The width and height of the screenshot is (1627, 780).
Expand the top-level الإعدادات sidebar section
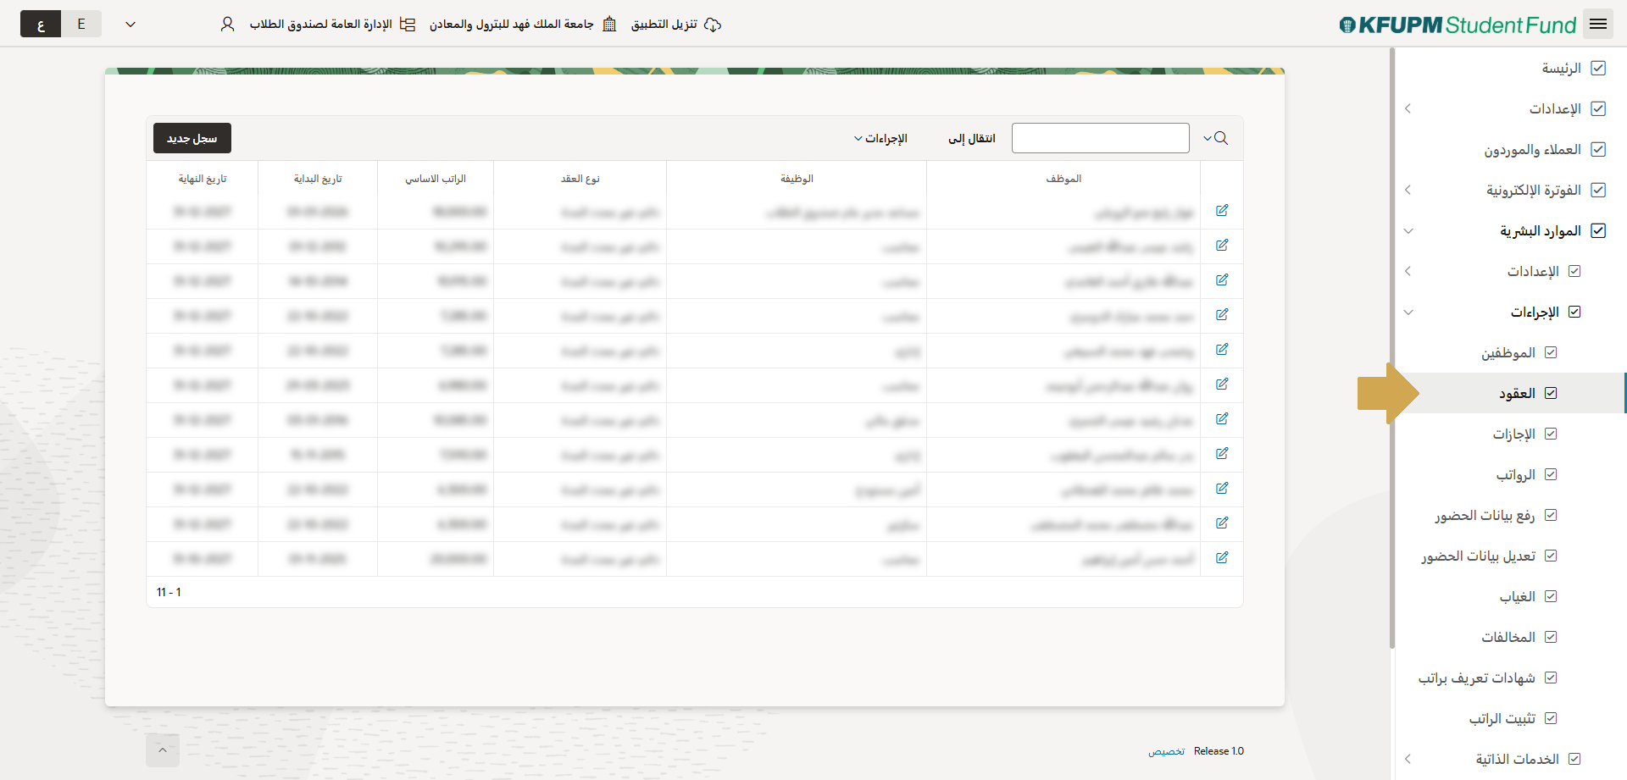pyautogui.click(x=1408, y=109)
